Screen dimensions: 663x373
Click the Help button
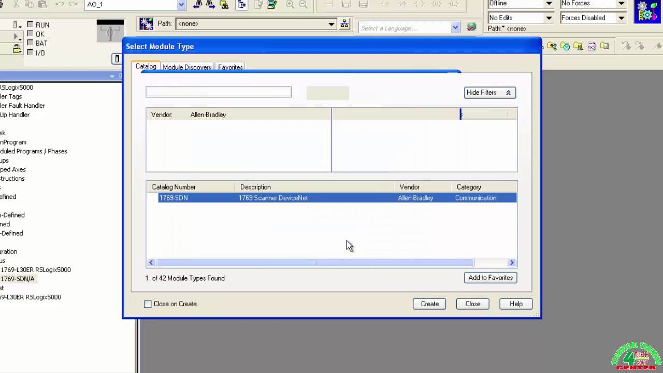point(516,304)
